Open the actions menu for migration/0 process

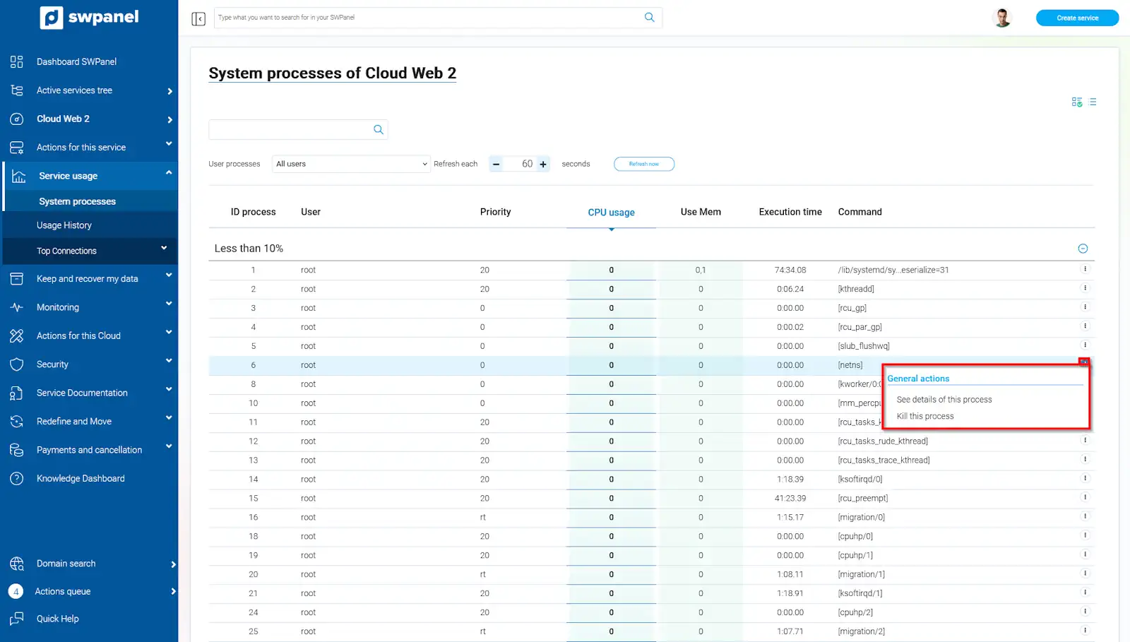tap(1086, 516)
